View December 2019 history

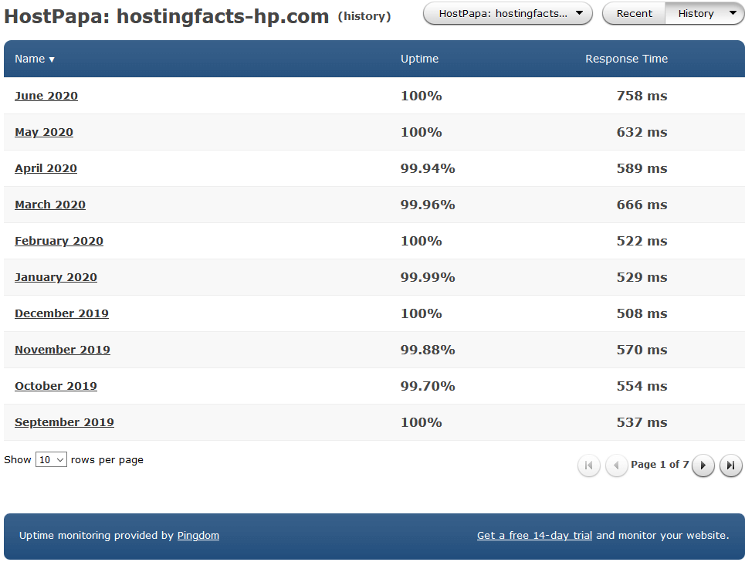[x=61, y=313]
